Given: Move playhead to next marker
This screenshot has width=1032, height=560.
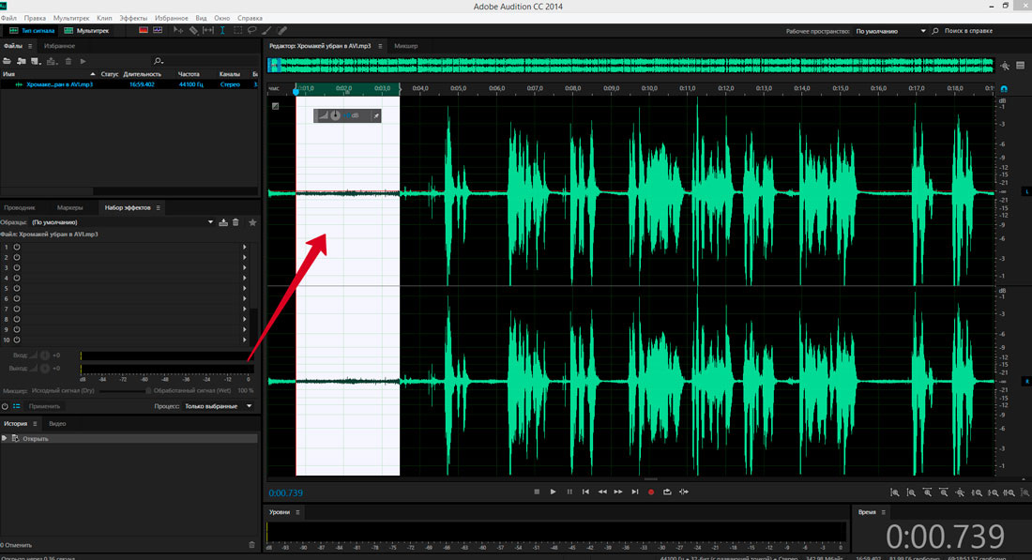Looking at the screenshot, I should tap(634, 492).
